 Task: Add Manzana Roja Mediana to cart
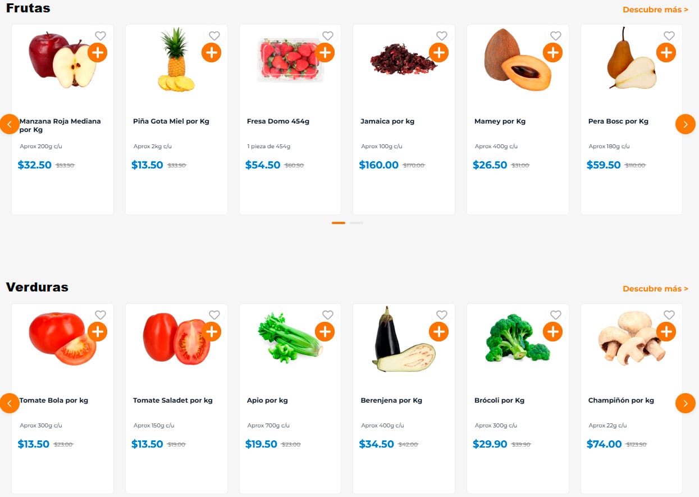pyautogui.click(x=98, y=53)
